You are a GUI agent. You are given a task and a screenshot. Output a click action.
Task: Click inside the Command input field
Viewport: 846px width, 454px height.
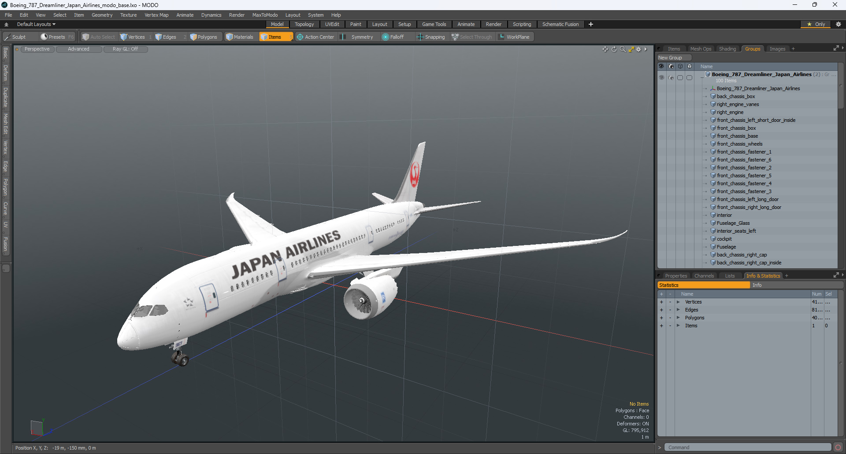point(747,447)
